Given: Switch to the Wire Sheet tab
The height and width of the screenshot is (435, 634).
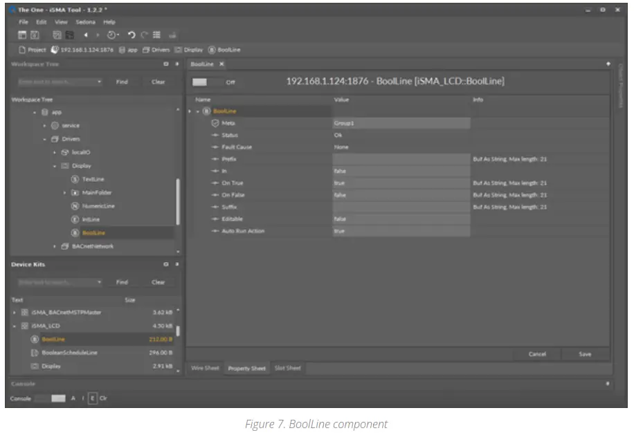Looking at the screenshot, I should click(205, 368).
